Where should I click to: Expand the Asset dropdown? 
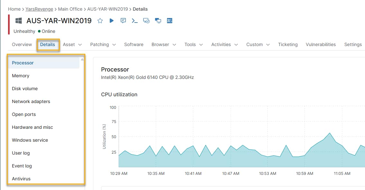pos(72,44)
